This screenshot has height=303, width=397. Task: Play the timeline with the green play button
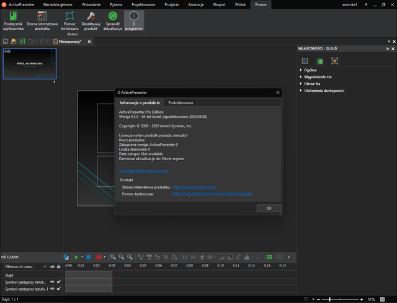tap(76, 257)
